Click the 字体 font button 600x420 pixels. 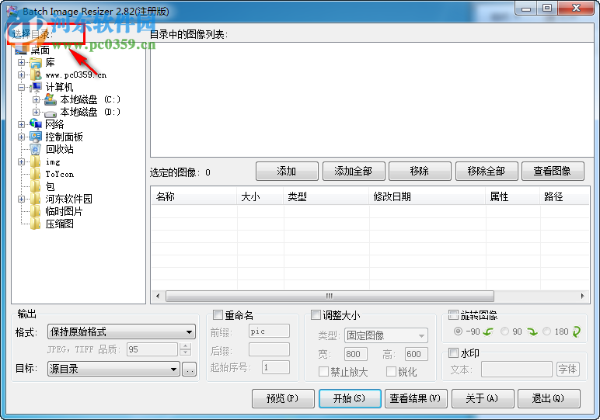[x=568, y=370]
